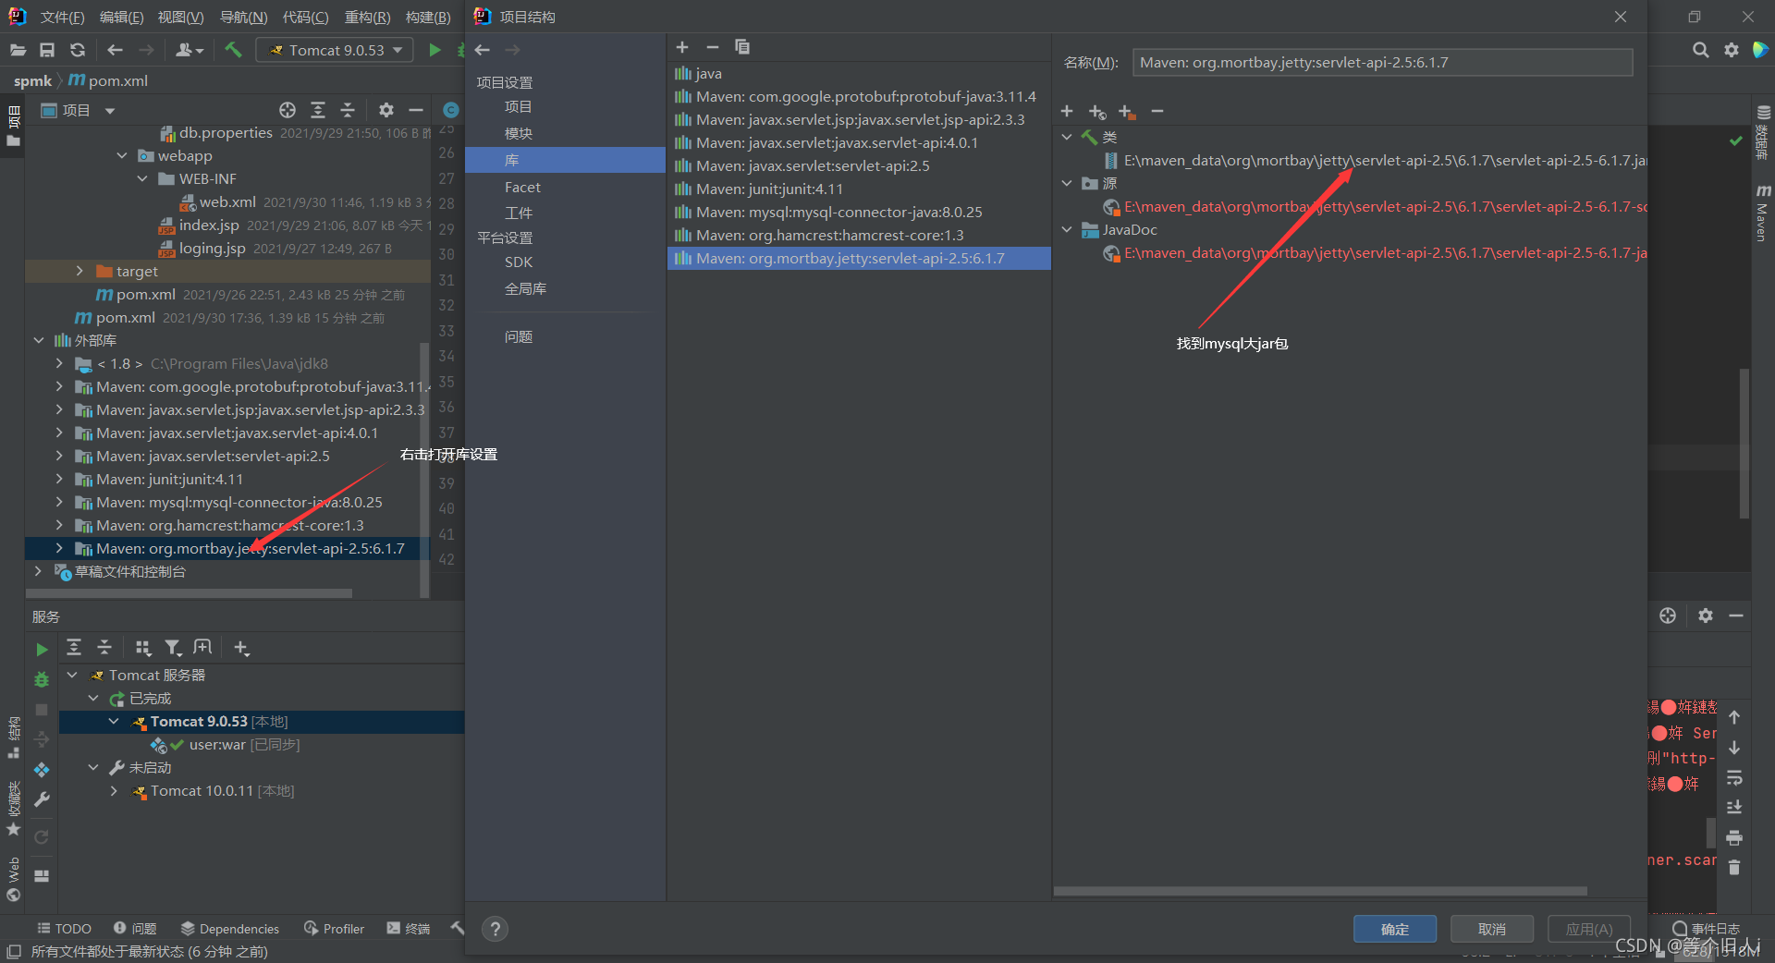This screenshot has height=963, width=1775.
Task: Open the 终端 terminal tool window tab
Action: (409, 928)
